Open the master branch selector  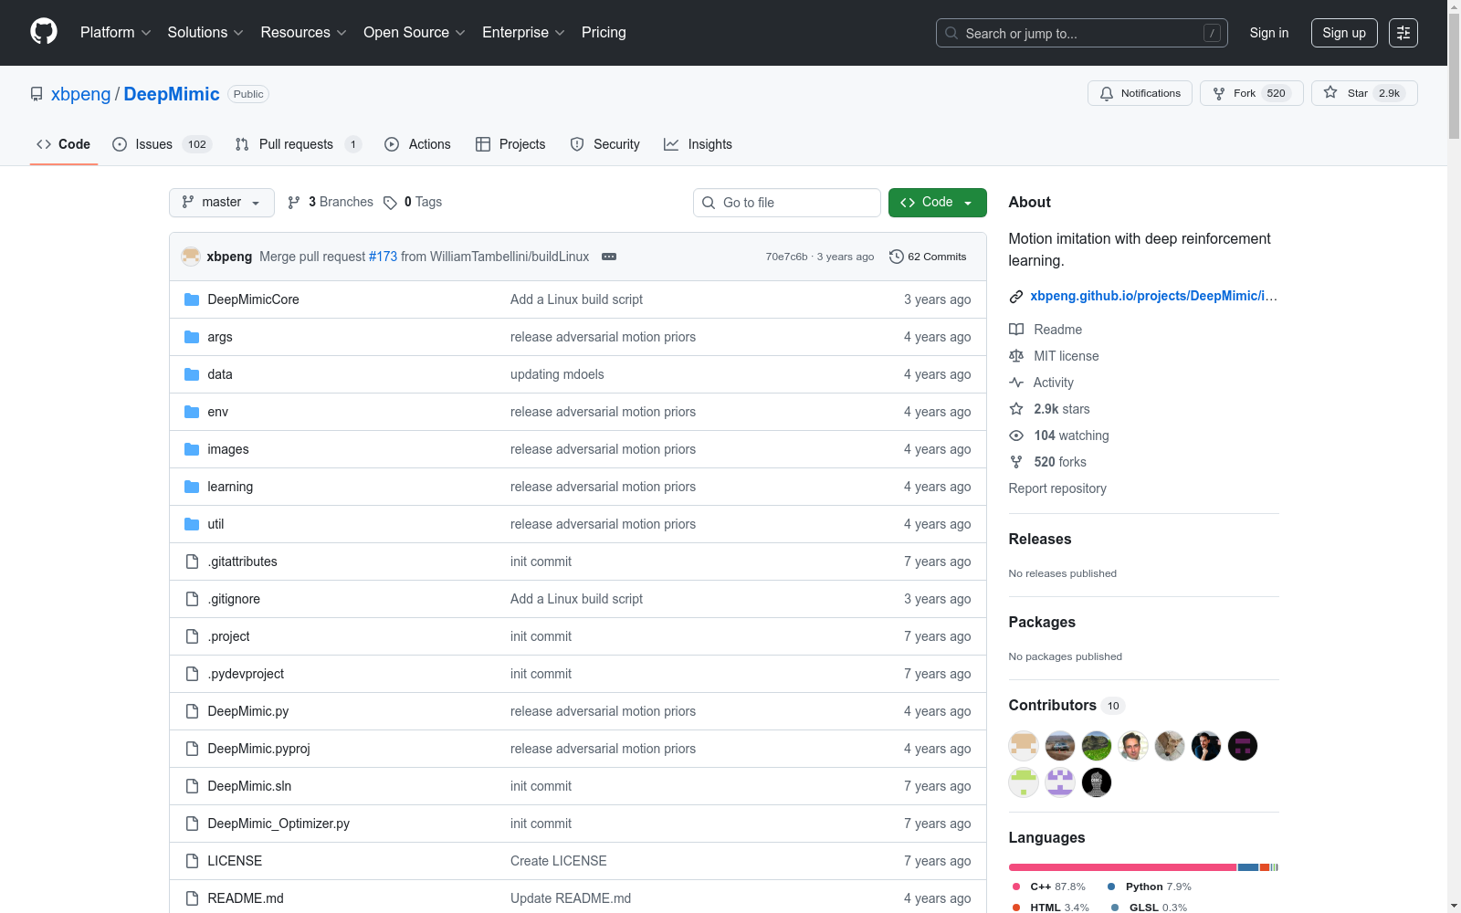click(222, 203)
